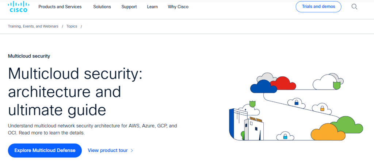The width and height of the screenshot is (374, 164).
Task: Click the chevron beside View product tour
Action: 132,151
